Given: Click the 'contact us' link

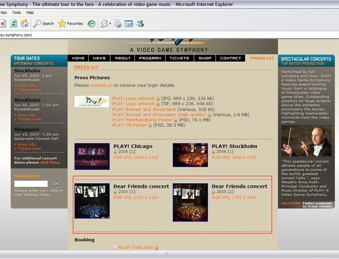Looking at the screenshot, I should 101,85.
